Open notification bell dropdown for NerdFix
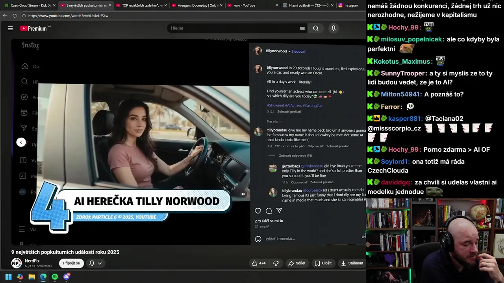Image resolution: width=504 pixels, height=283 pixels. coord(95,263)
